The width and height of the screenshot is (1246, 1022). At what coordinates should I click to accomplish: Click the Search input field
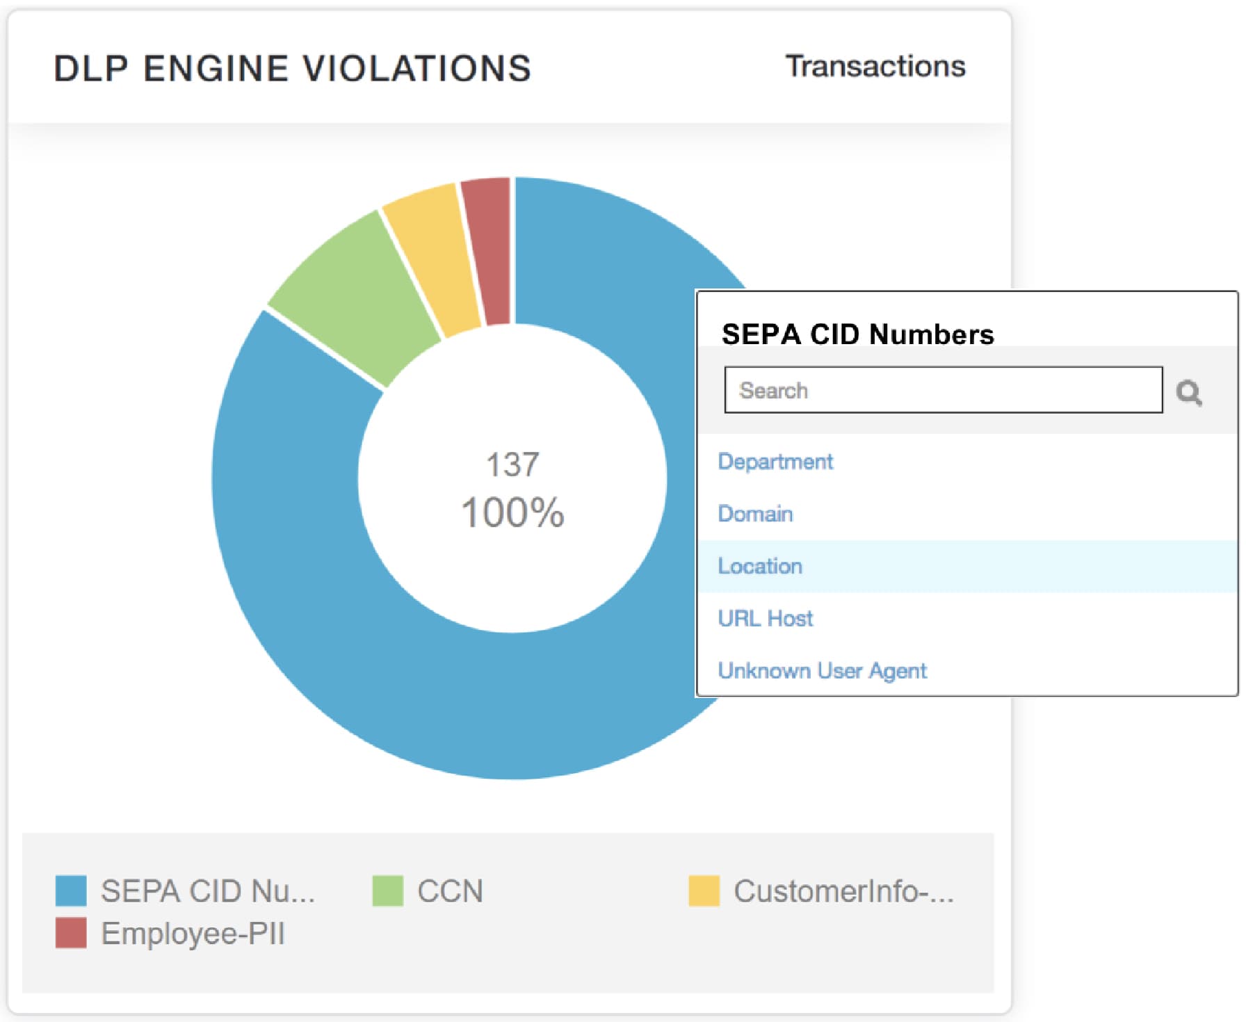[x=942, y=390]
